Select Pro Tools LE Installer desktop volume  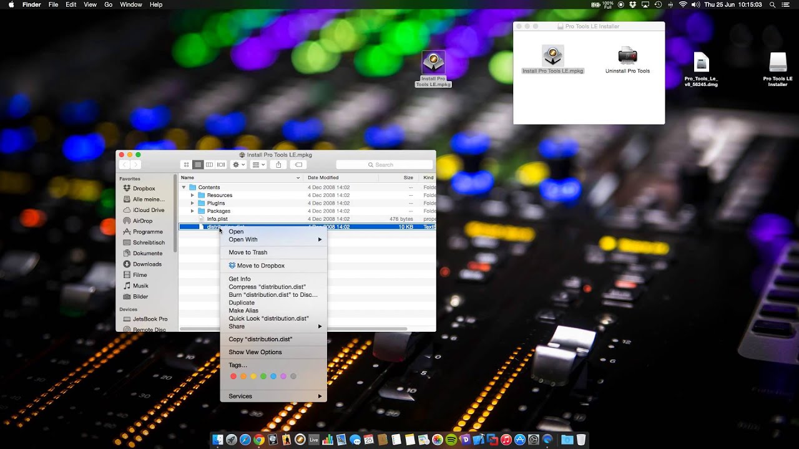778,70
